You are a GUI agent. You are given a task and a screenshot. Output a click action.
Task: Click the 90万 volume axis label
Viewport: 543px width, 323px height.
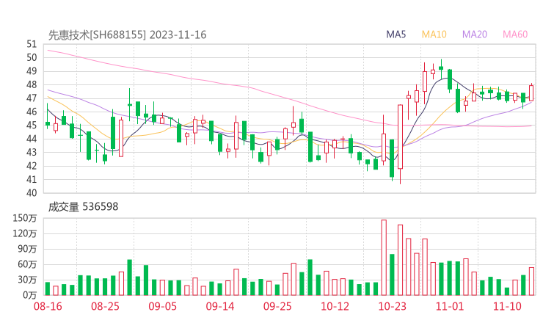[27, 249]
